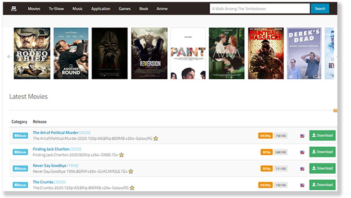Click WEBRip badge on The Crumbs row
The width and height of the screenshot is (351, 198).
tap(266, 185)
